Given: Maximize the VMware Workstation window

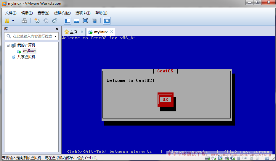Looking at the screenshot, I should pos(258,2).
